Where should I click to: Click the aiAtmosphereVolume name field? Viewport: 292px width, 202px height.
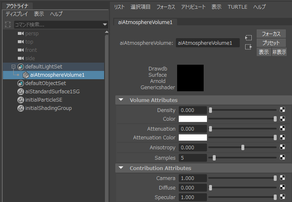(208, 43)
